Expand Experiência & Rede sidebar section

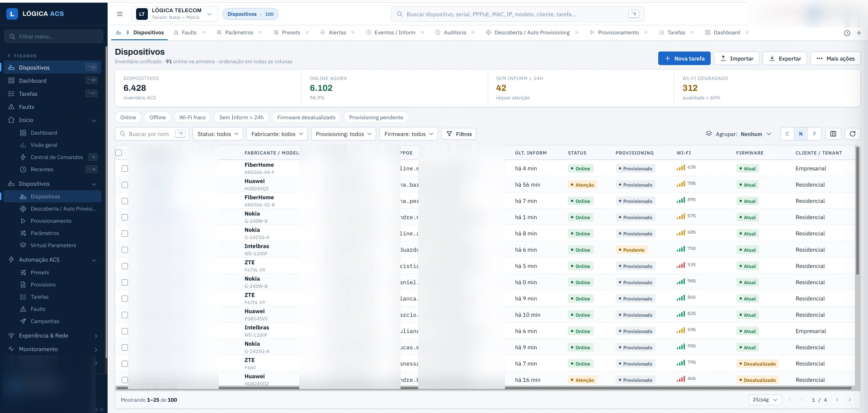[53, 336]
